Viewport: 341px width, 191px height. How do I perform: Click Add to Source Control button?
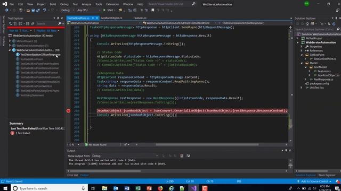[315, 181]
